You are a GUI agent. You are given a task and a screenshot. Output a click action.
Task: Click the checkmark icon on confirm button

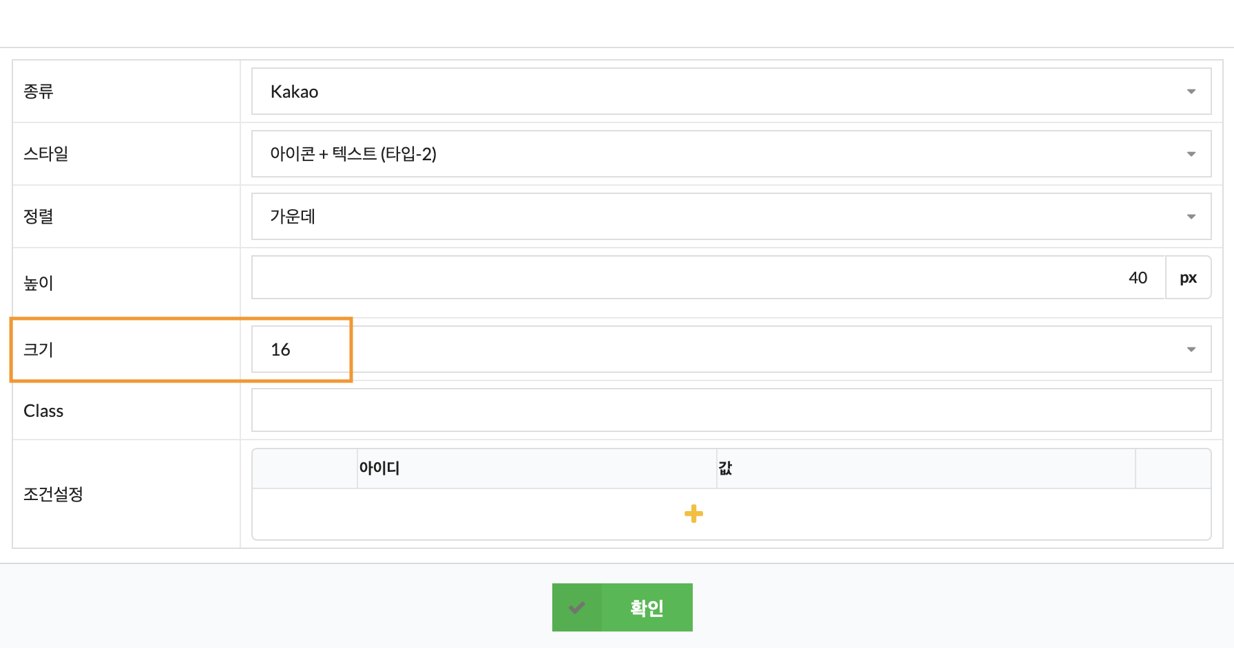[x=577, y=607]
